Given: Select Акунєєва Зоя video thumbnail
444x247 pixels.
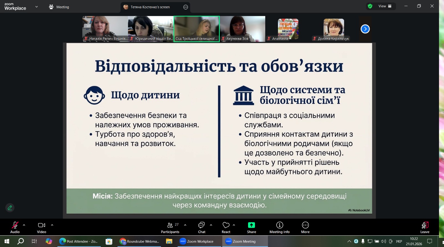Looking at the screenshot, I should [x=243, y=29].
